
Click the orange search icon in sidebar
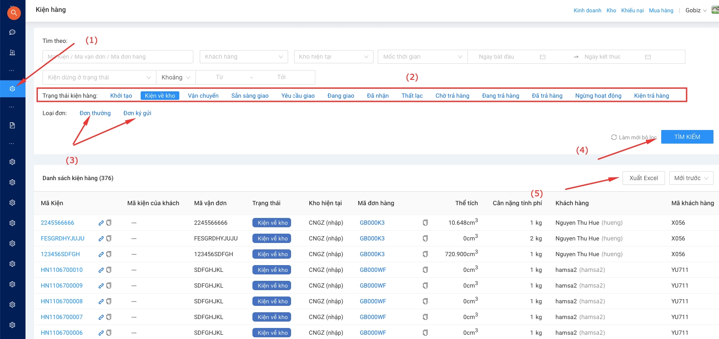click(x=14, y=13)
